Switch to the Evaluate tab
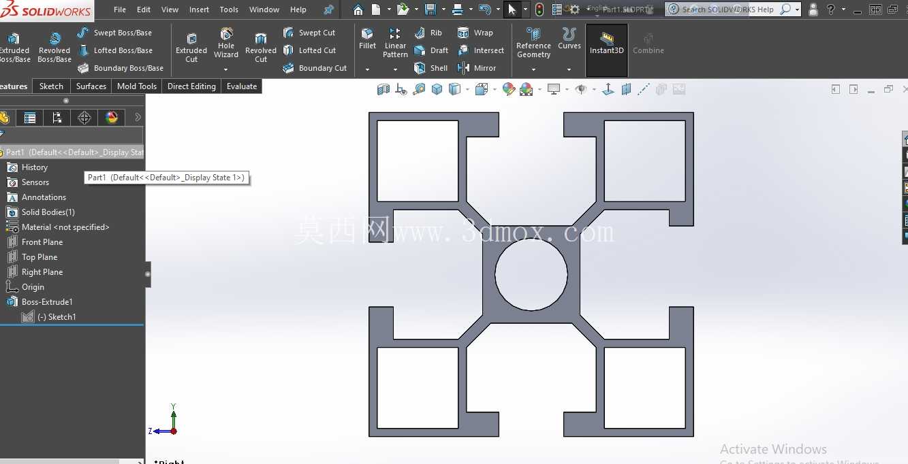The width and height of the screenshot is (908, 464). click(x=242, y=86)
